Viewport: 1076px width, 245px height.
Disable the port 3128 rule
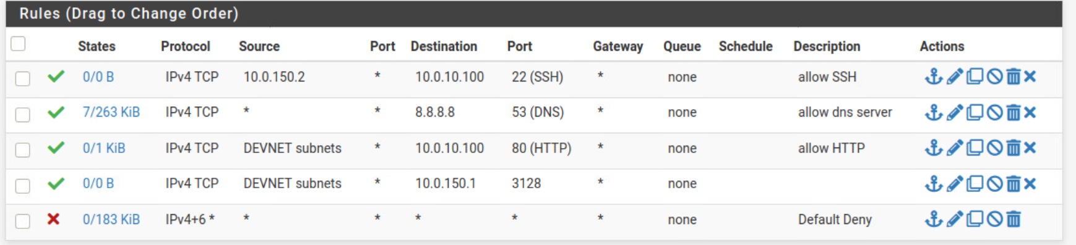point(994,183)
